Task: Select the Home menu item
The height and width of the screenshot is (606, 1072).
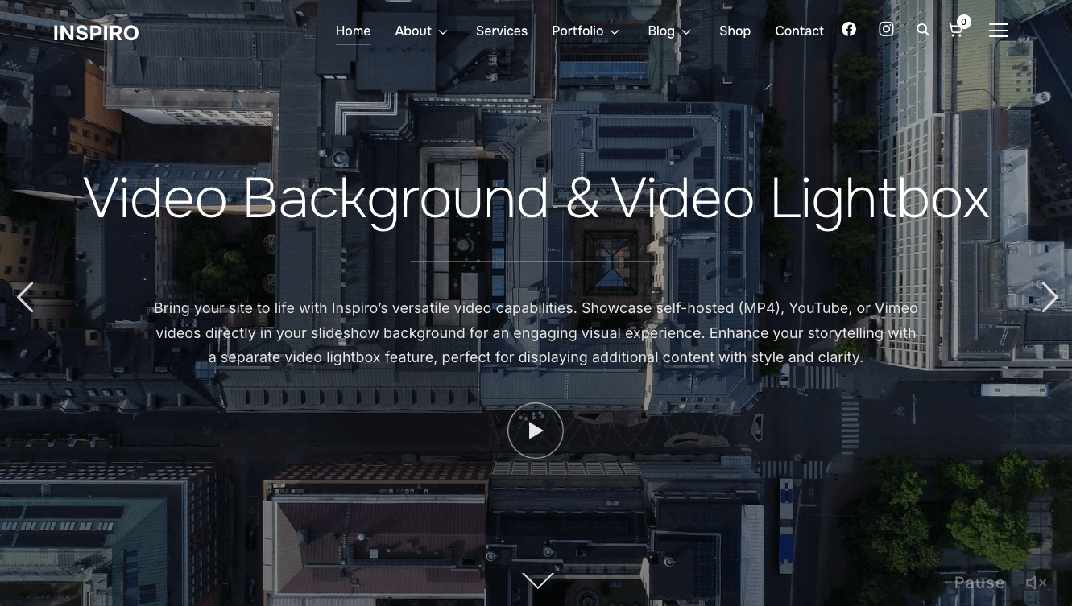Action: (x=353, y=31)
